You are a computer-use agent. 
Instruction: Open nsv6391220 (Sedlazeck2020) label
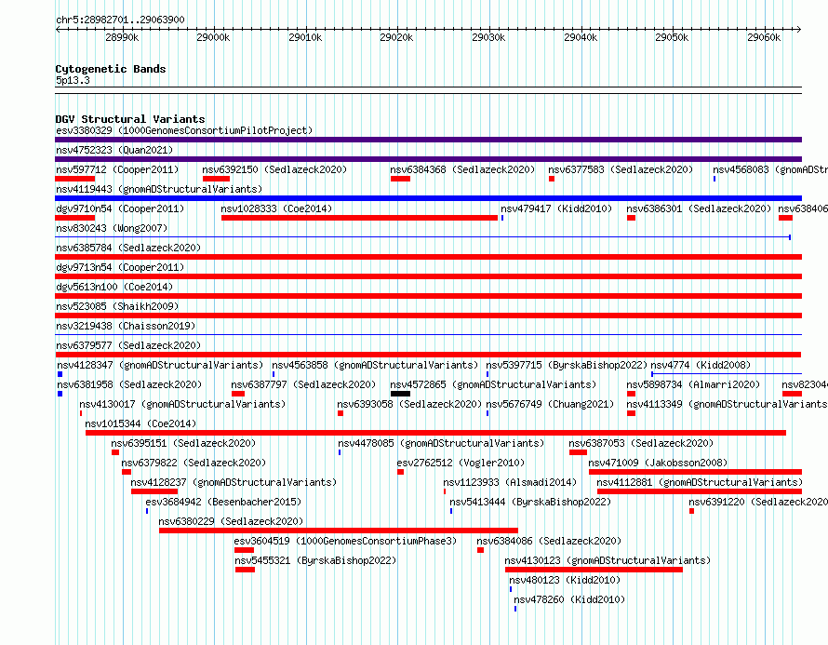click(758, 502)
